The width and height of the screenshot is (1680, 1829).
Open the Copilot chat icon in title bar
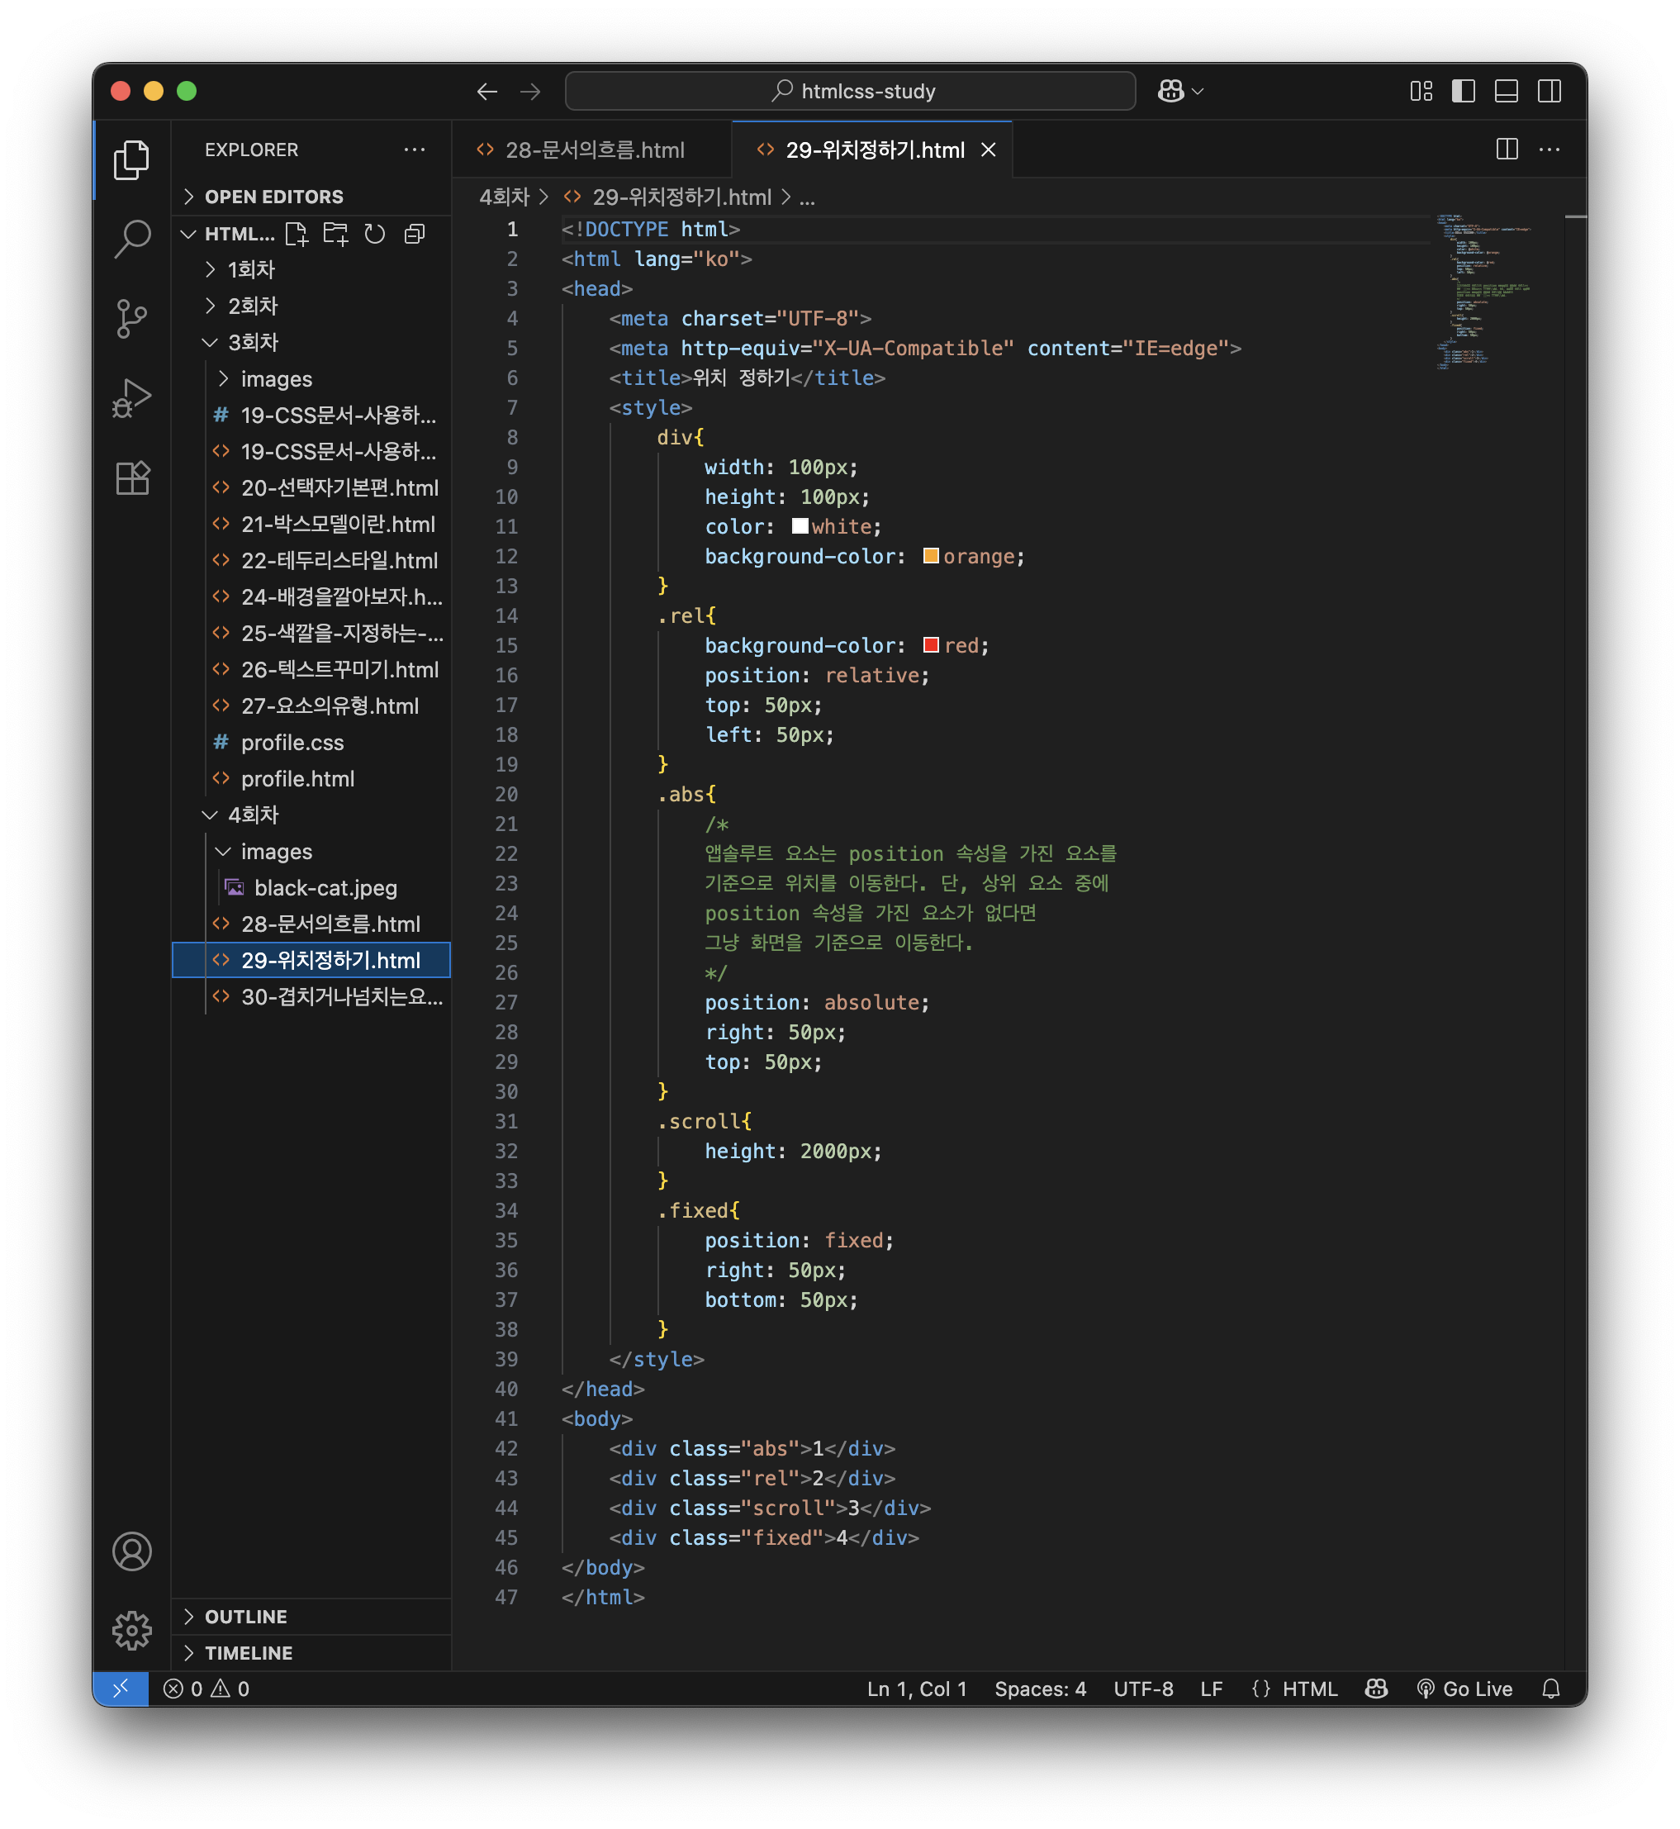pyautogui.click(x=1170, y=91)
